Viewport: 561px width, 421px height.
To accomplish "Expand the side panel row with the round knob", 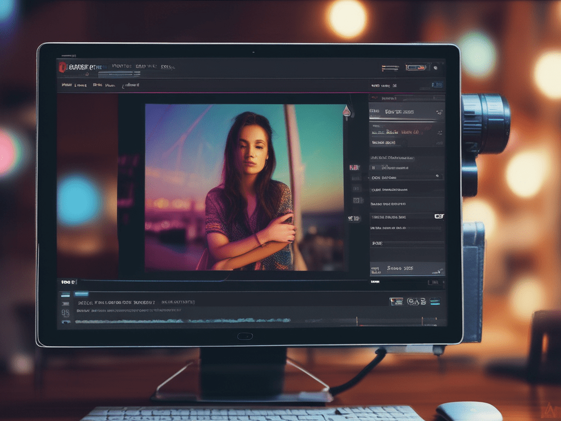I will [406, 176].
